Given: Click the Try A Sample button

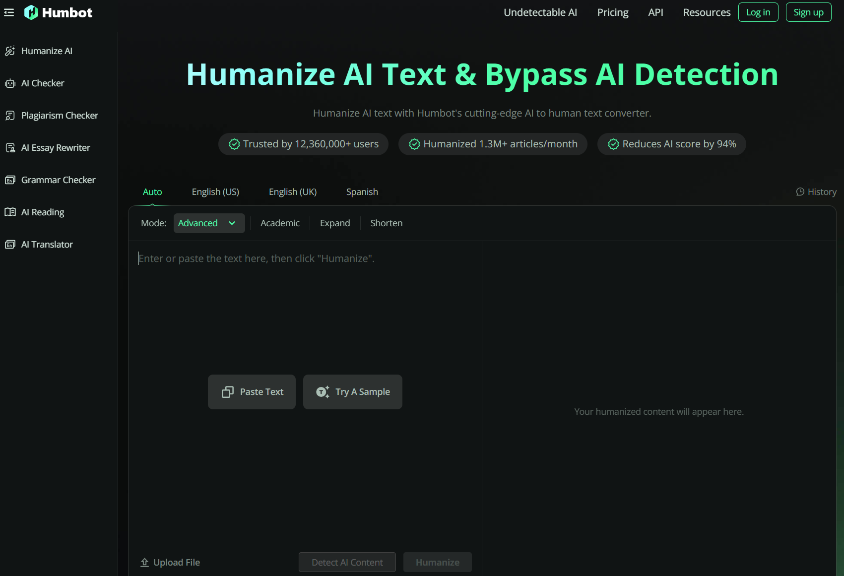Looking at the screenshot, I should (x=352, y=392).
